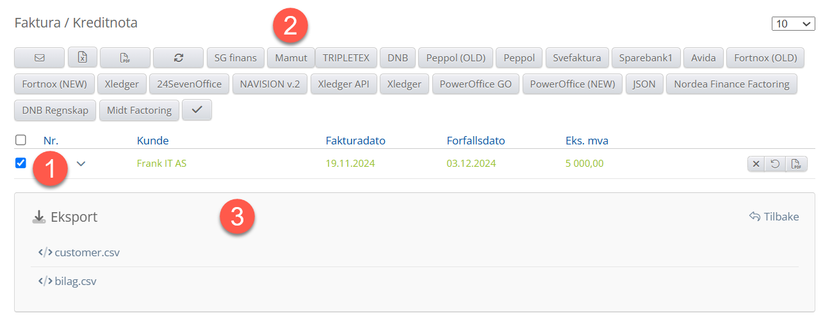
Task: Click the envelope email button in toolbar
Action: tap(39, 58)
